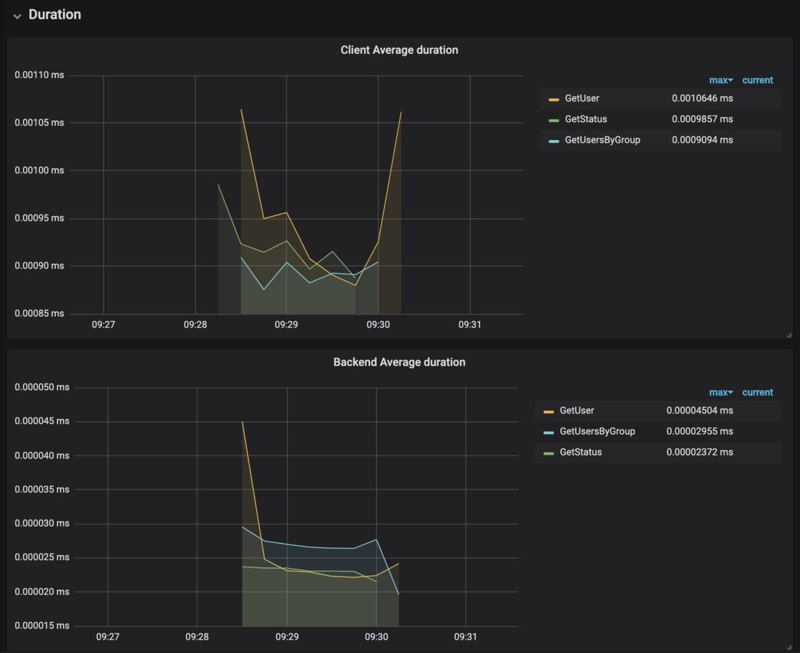Click value 0.0009857 ms in Client legend
This screenshot has height=653, width=800.
(703, 119)
